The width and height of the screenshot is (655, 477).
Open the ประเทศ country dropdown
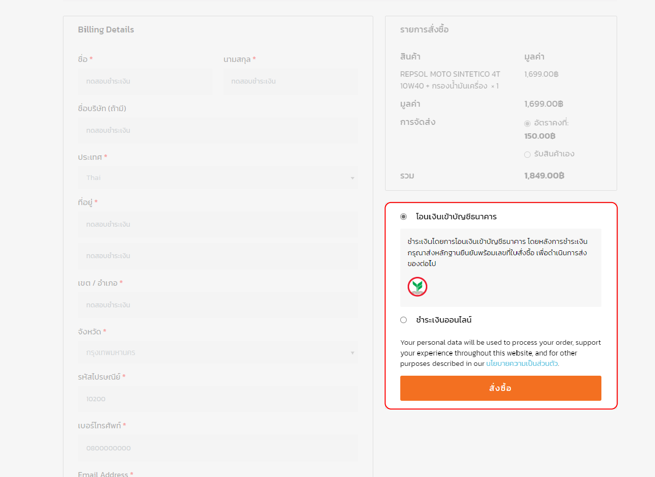pos(218,178)
